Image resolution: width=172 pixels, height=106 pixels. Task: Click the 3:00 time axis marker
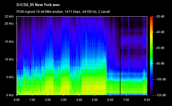pyautogui.click(x=63, y=100)
